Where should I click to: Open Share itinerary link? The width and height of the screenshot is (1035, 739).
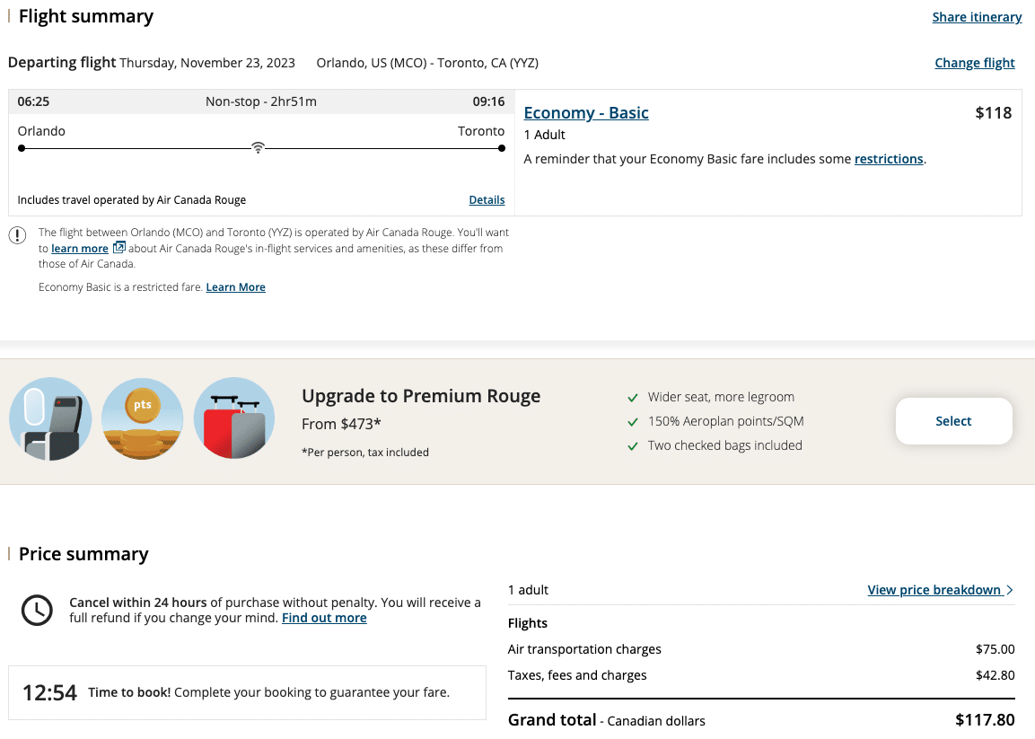(x=977, y=17)
